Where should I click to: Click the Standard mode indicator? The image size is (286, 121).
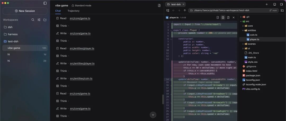[x=81, y=6]
